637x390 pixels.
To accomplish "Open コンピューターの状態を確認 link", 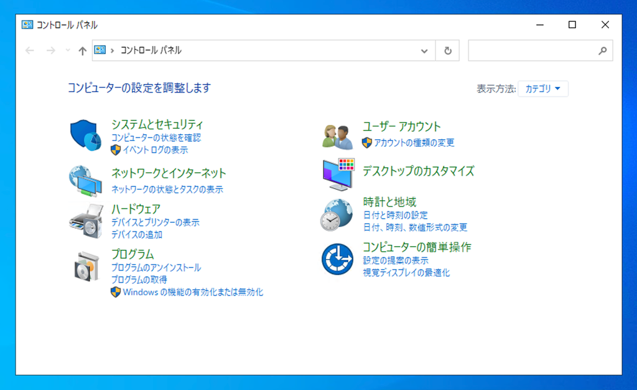I will pyautogui.click(x=156, y=137).
